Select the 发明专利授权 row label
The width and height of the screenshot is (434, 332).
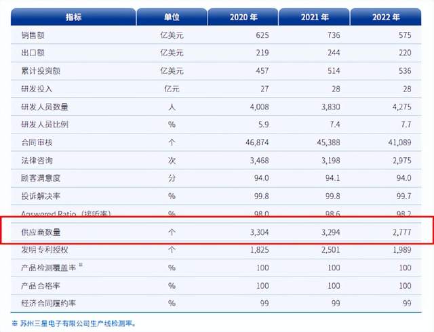coord(45,250)
